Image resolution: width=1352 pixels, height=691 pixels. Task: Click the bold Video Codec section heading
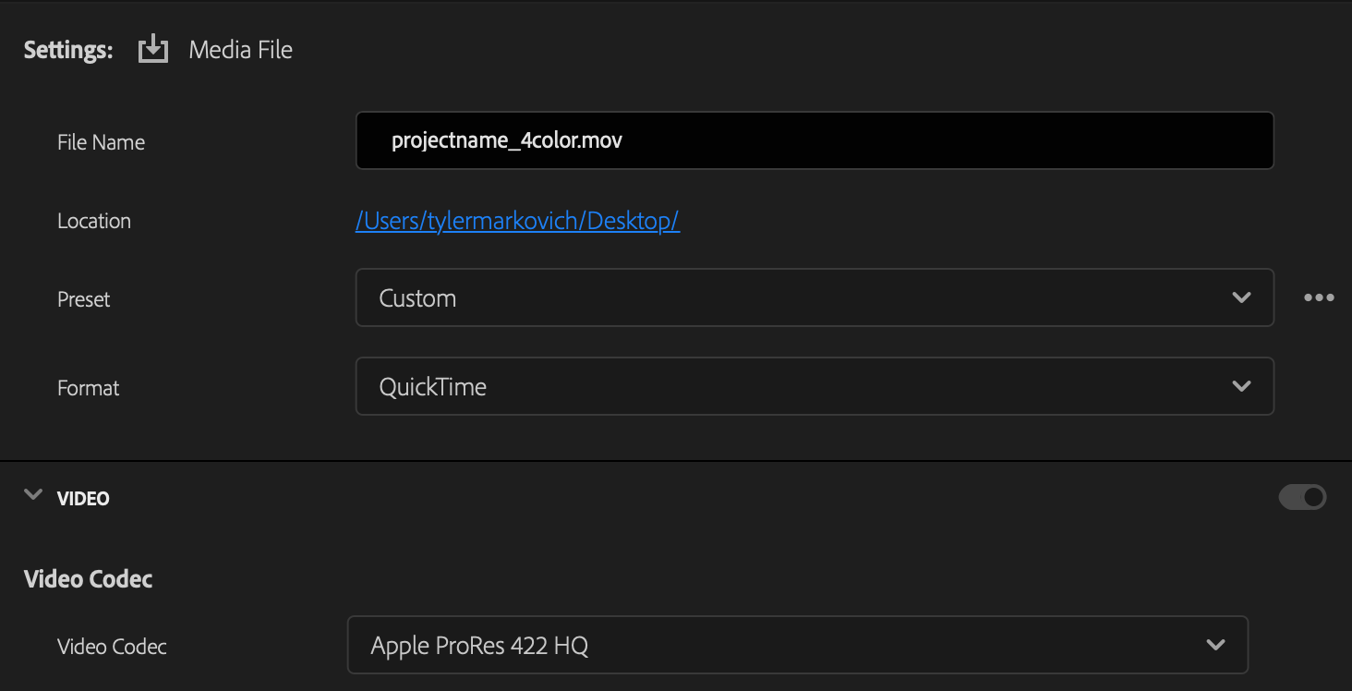pos(89,579)
